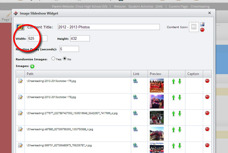Select No for Randomize Images
This screenshot has width=228, height=153.
[65, 59]
